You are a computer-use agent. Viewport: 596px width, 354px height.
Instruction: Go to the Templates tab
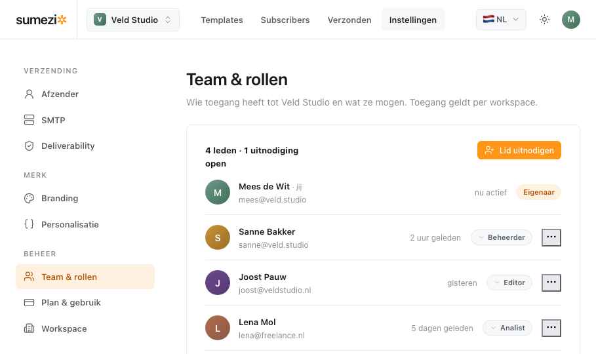coord(222,20)
